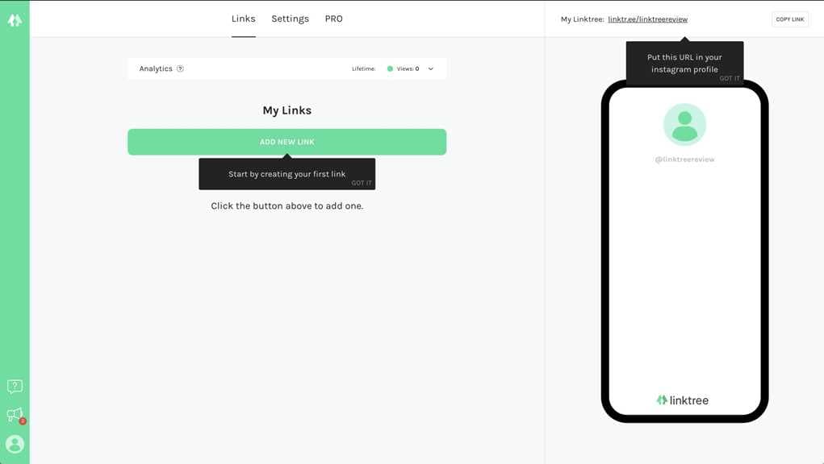This screenshot has height=464, width=824.
Task: Click the @linktreereview handle in preview
Action: point(684,159)
